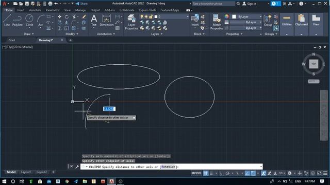Toggle annotation objects visibility in status bar
The width and height of the screenshot is (330, 185).
point(263,173)
